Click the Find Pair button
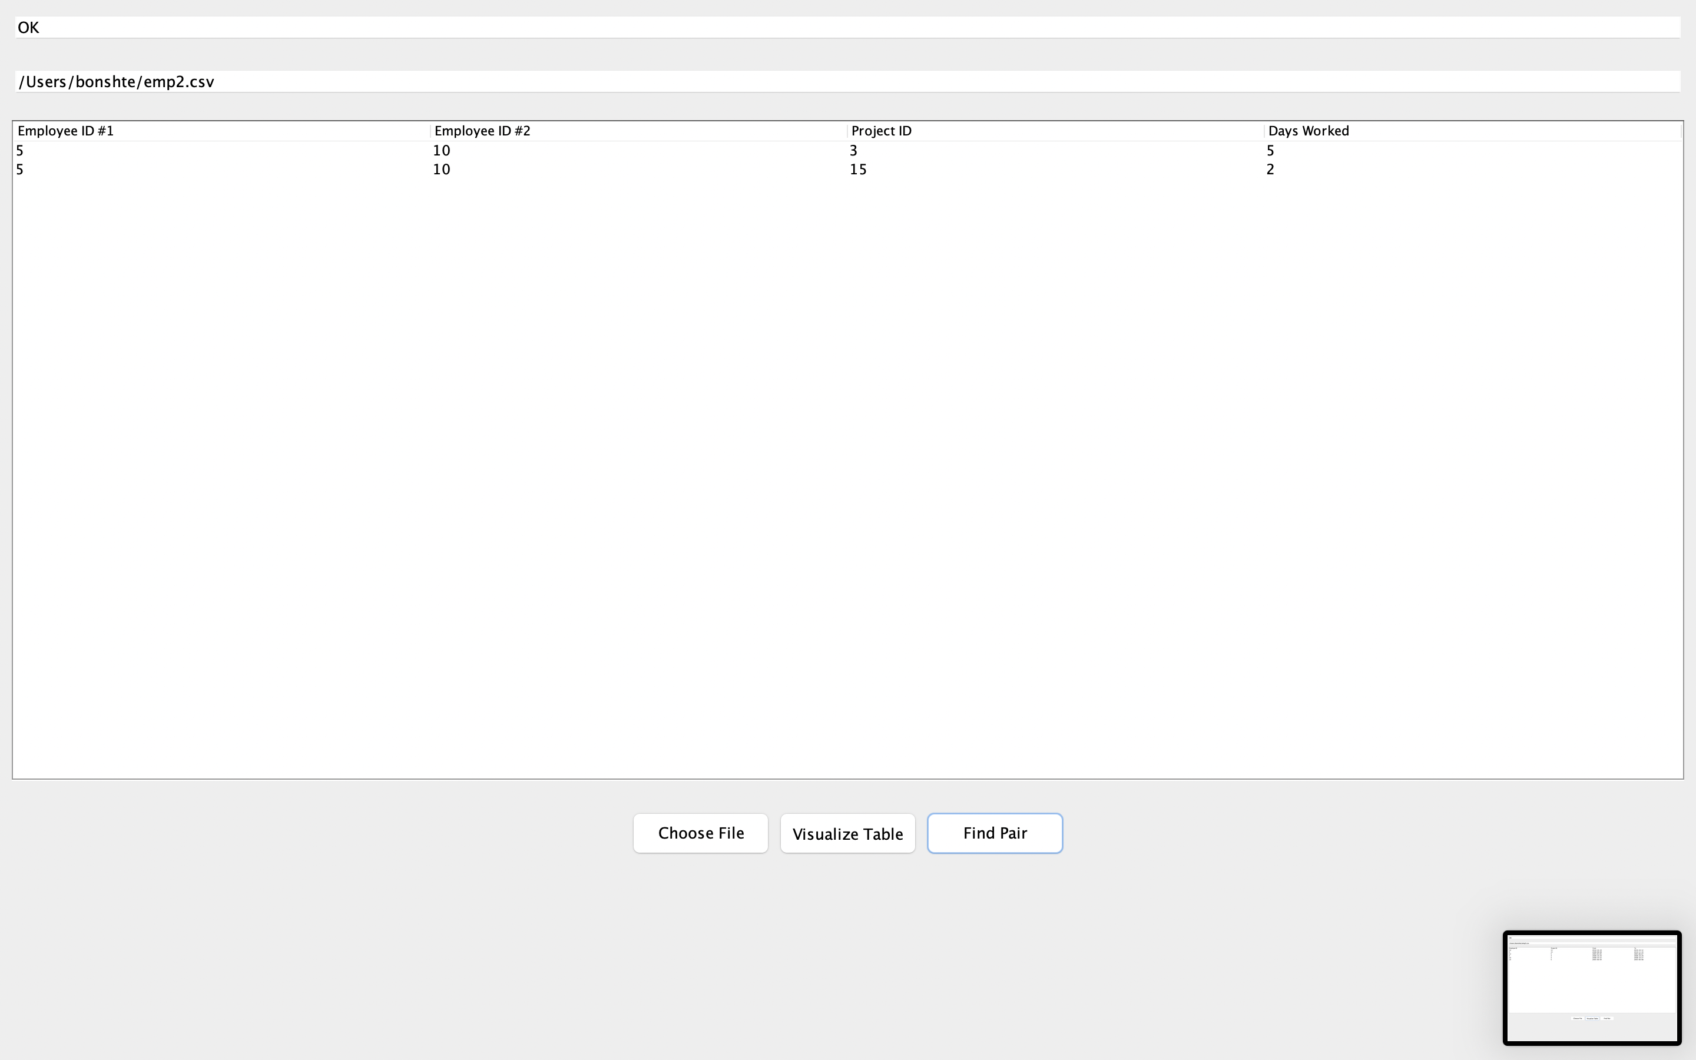The height and width of the screenshot is (1060, 1696). tap(995, 833)
